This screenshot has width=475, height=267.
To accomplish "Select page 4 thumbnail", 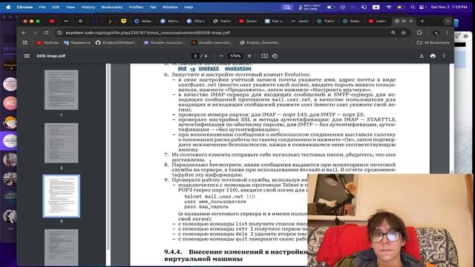I will click(61, 247).
